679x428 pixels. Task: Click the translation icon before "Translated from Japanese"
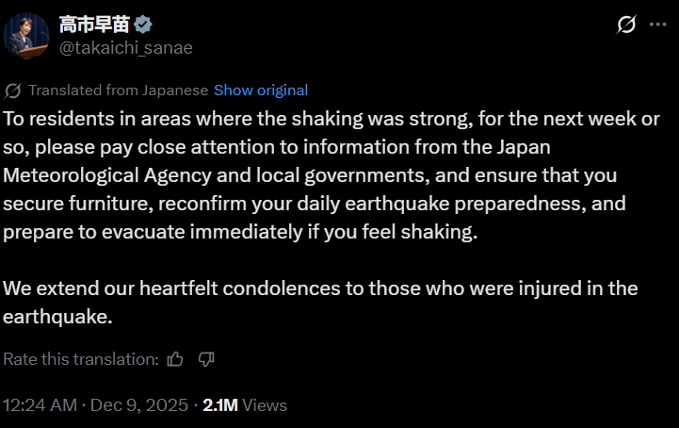tap(13, 91)
